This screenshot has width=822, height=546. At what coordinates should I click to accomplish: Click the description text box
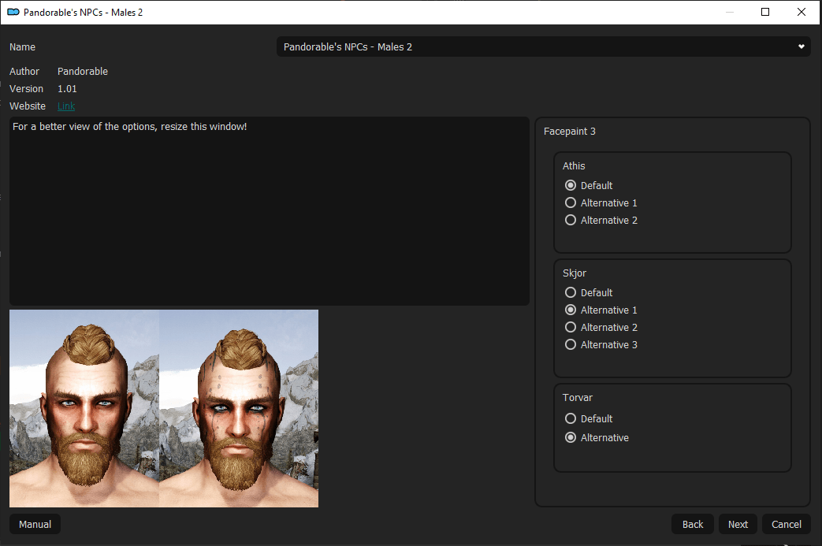point(270,210)
